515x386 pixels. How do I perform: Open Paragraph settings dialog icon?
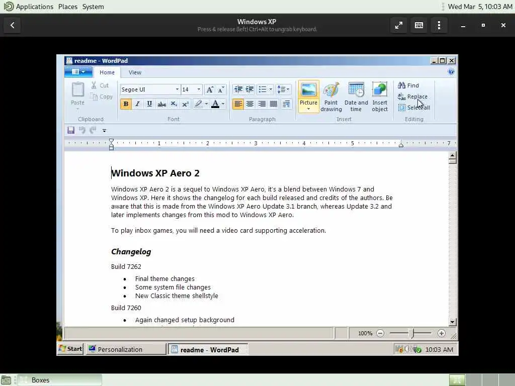tap(286, 104)
